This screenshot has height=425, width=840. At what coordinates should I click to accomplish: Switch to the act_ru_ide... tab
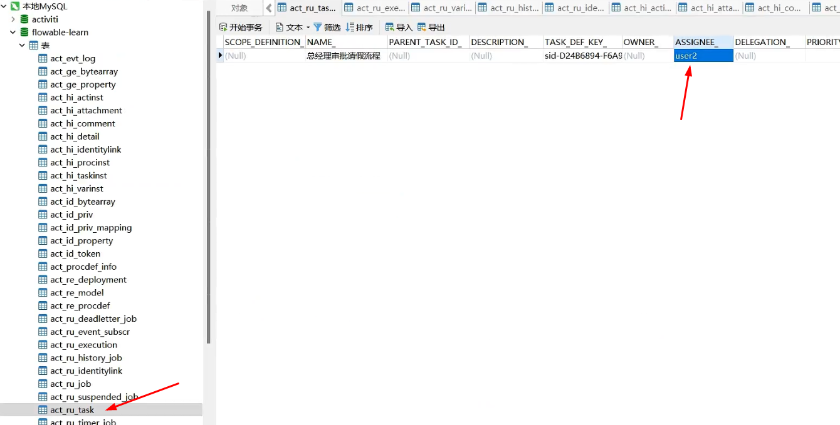[x=575, y=8]
